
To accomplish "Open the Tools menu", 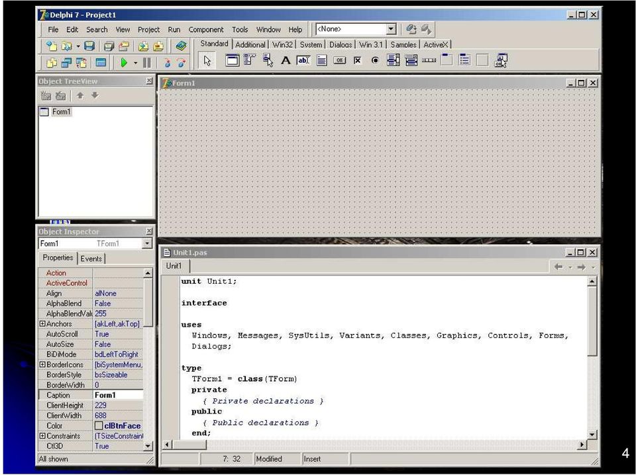I will click(x=240, y=30).
